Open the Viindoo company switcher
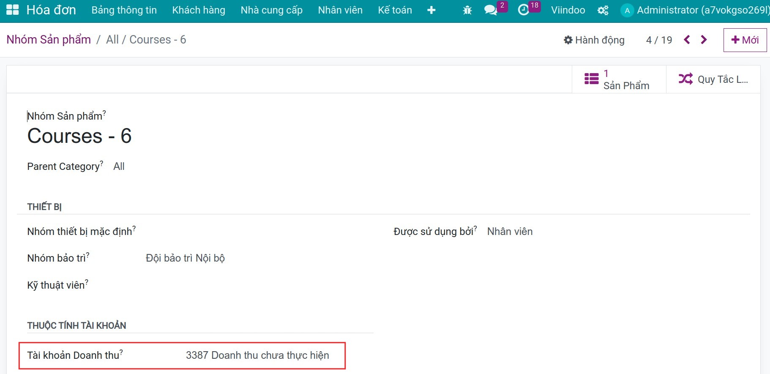The width and height of the screenshot is (770, 374). pyautogui.click(x=568, y=10)
